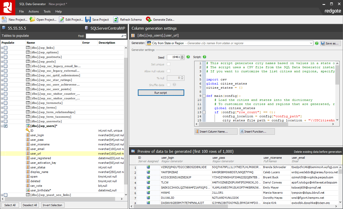Screen dimensions: 343x209
Task: Click Insert Column Name below the script
Action: click(216, 131)
